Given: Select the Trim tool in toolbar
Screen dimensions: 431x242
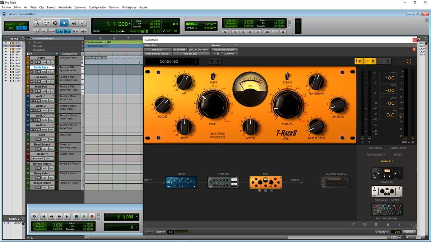Looking at the screenshot, I should coord(47,23).
